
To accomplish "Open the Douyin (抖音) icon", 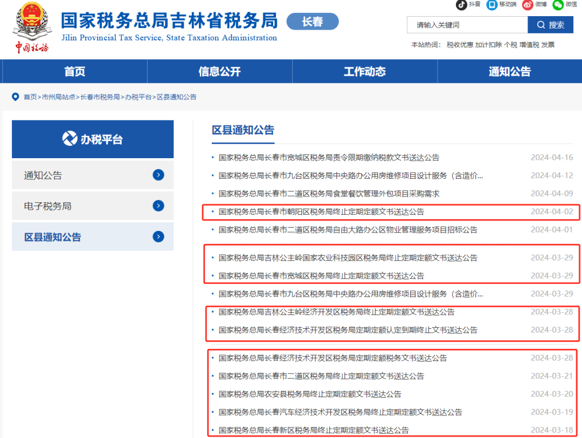I will [x=461, y=4].
